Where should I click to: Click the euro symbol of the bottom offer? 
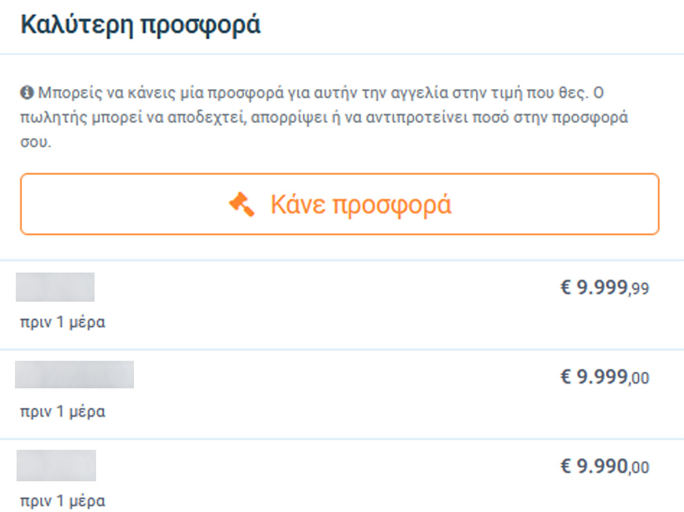click(x=565, y=467)
